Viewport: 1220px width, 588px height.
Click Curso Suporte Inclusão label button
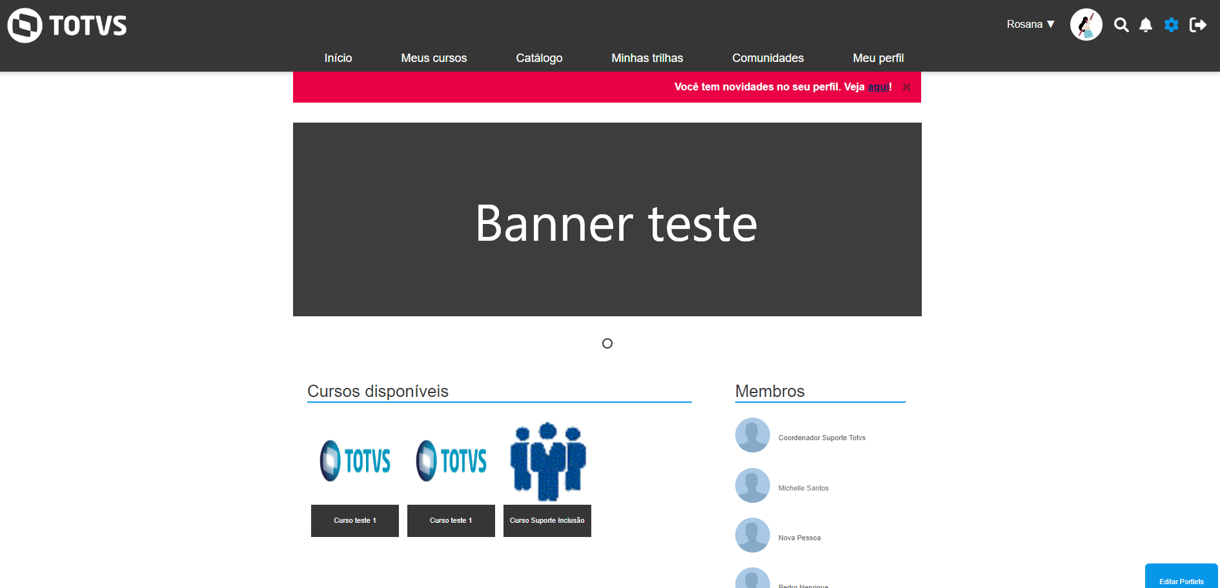547,521
